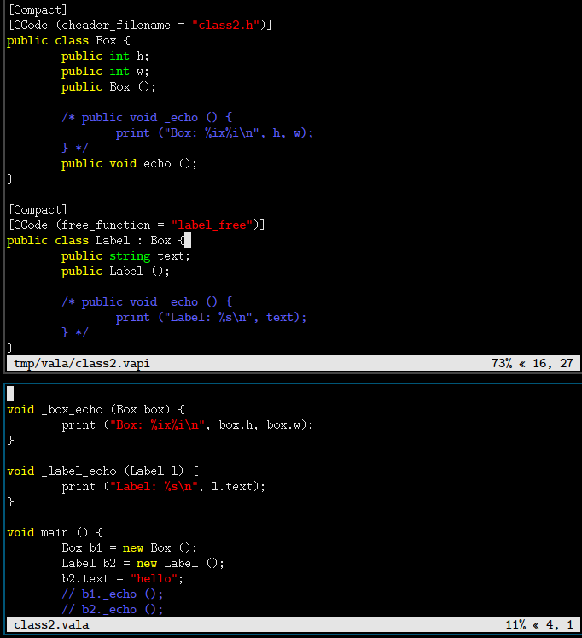Image resolution: width=582 pixels, height=638 pixels.
Task: Click the "class2.h" string literal
Action: point(225,26)
